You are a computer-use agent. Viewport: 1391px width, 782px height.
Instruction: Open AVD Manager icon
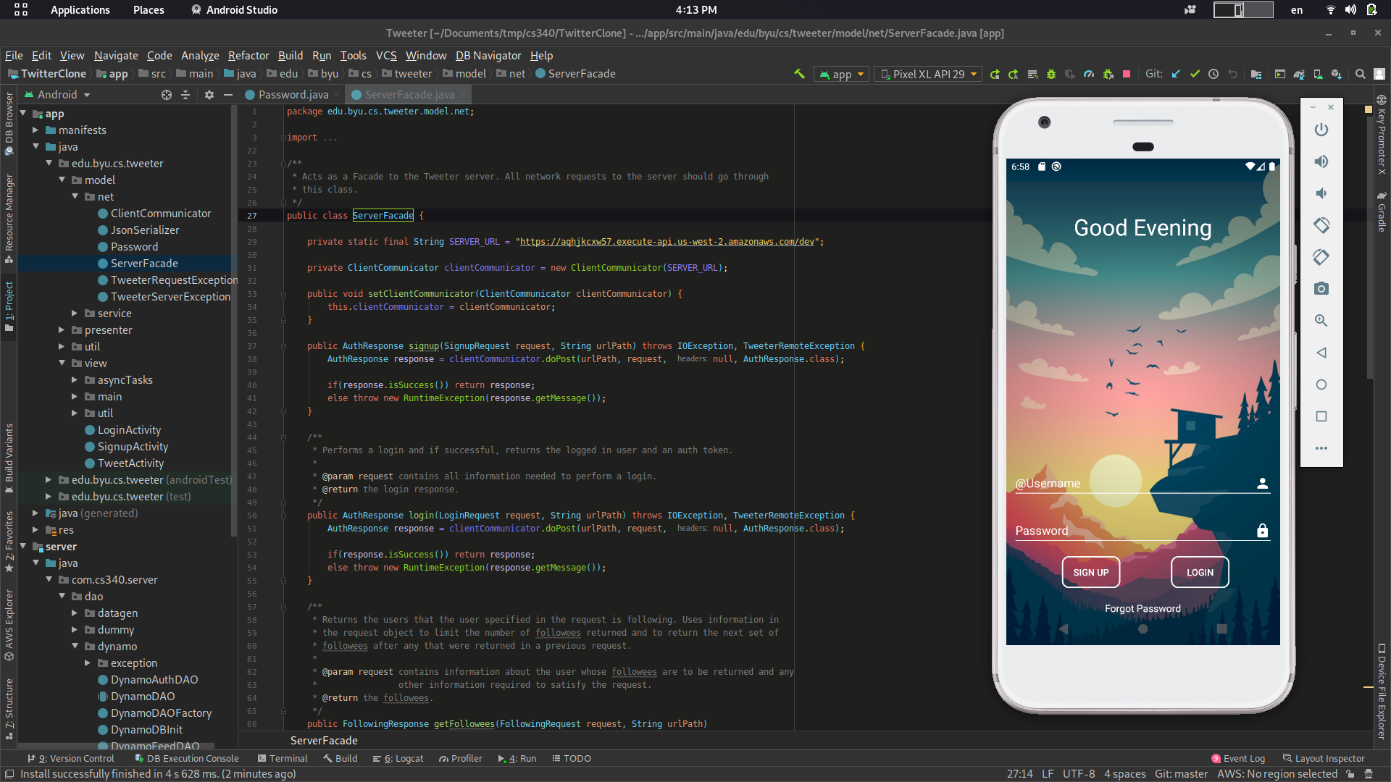coord(1318,74)
